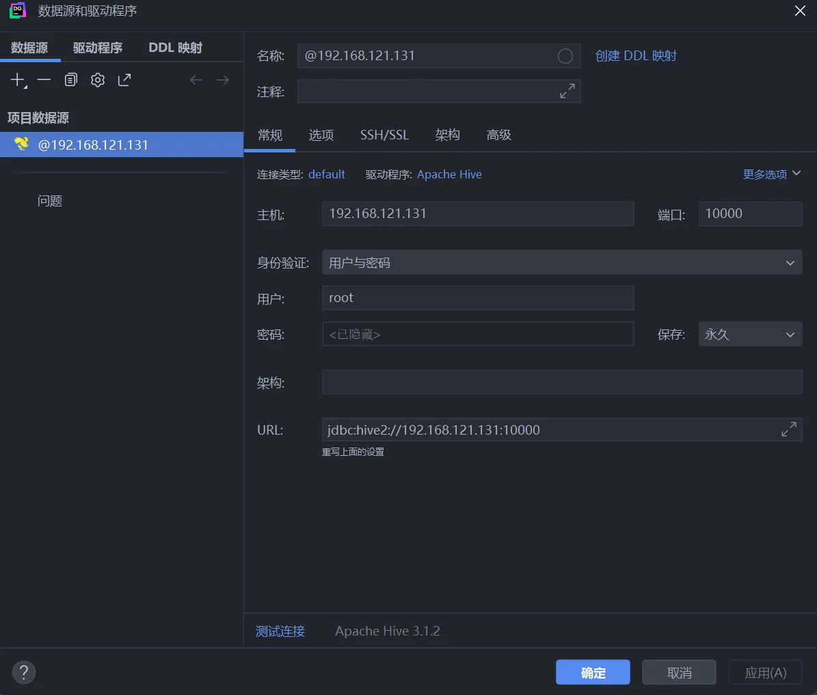Click the 端口 field showing 10000
This screenshot has width=817, height=695.
coord(750,214)
